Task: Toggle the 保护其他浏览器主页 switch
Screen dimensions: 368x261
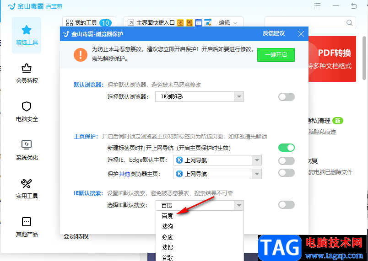Action: pyautogui.click(x=287, y=173)
